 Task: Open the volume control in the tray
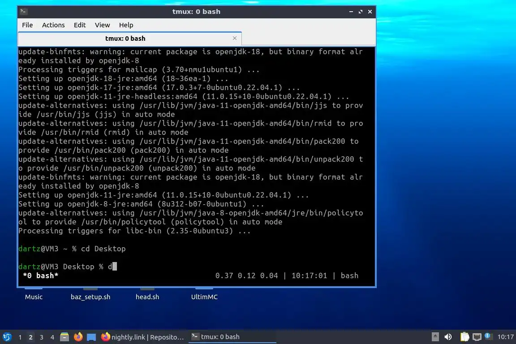(x=448, y=337)
